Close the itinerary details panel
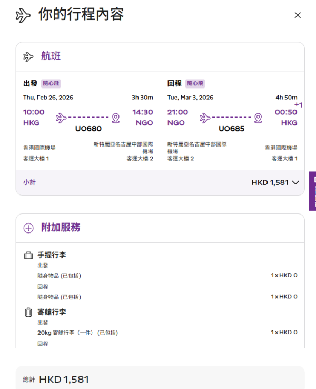Viewport: 316px width, 389px height. click(298, 15)
